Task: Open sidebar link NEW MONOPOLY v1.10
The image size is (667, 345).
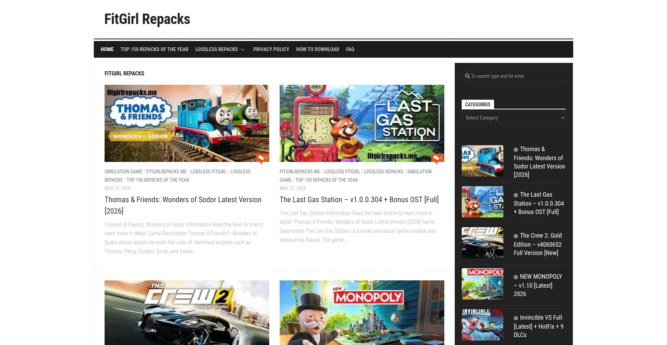Action: pos(538,285)
